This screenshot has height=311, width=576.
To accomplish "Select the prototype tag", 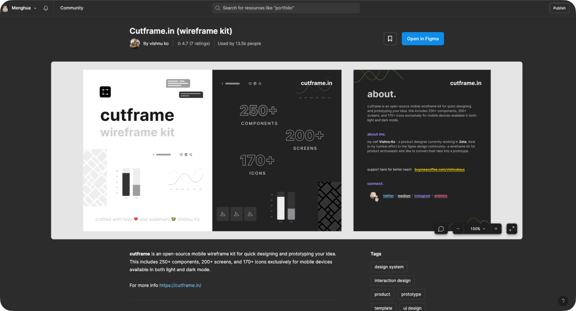I will click(x=411, y=295).
